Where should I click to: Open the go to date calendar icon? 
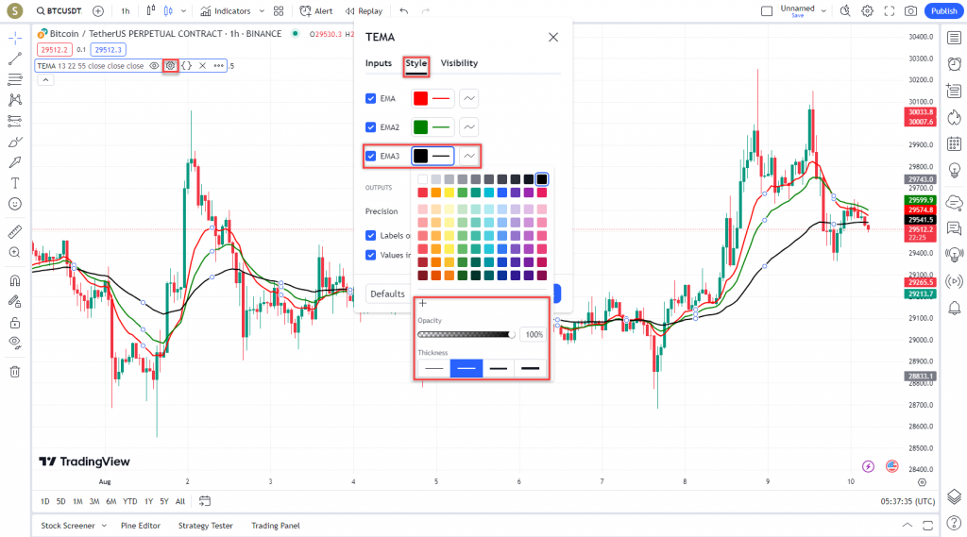205,501
